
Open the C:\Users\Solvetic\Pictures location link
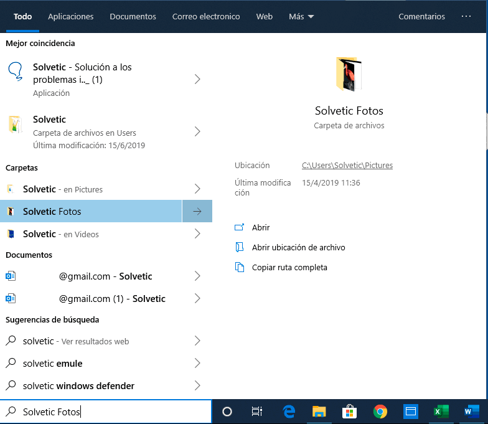(x=347, y=166)
